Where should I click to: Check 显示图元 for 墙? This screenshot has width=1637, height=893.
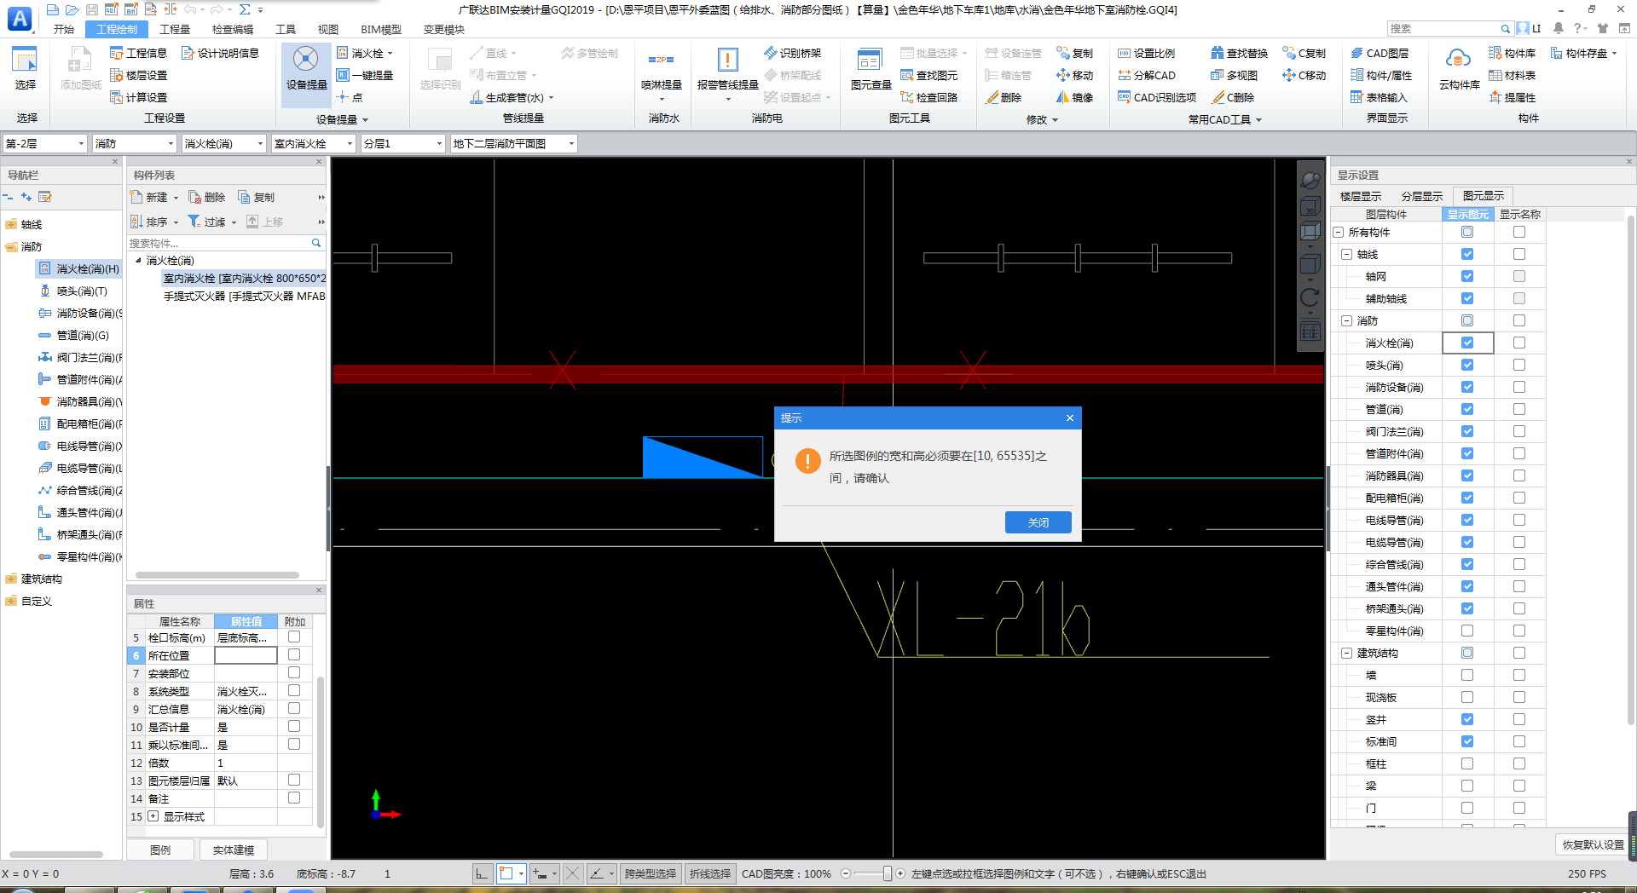click(x=1467, y=675)
